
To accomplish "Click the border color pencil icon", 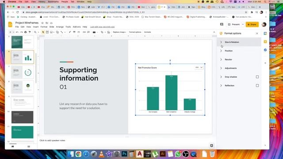I will (x=70, y=32).
